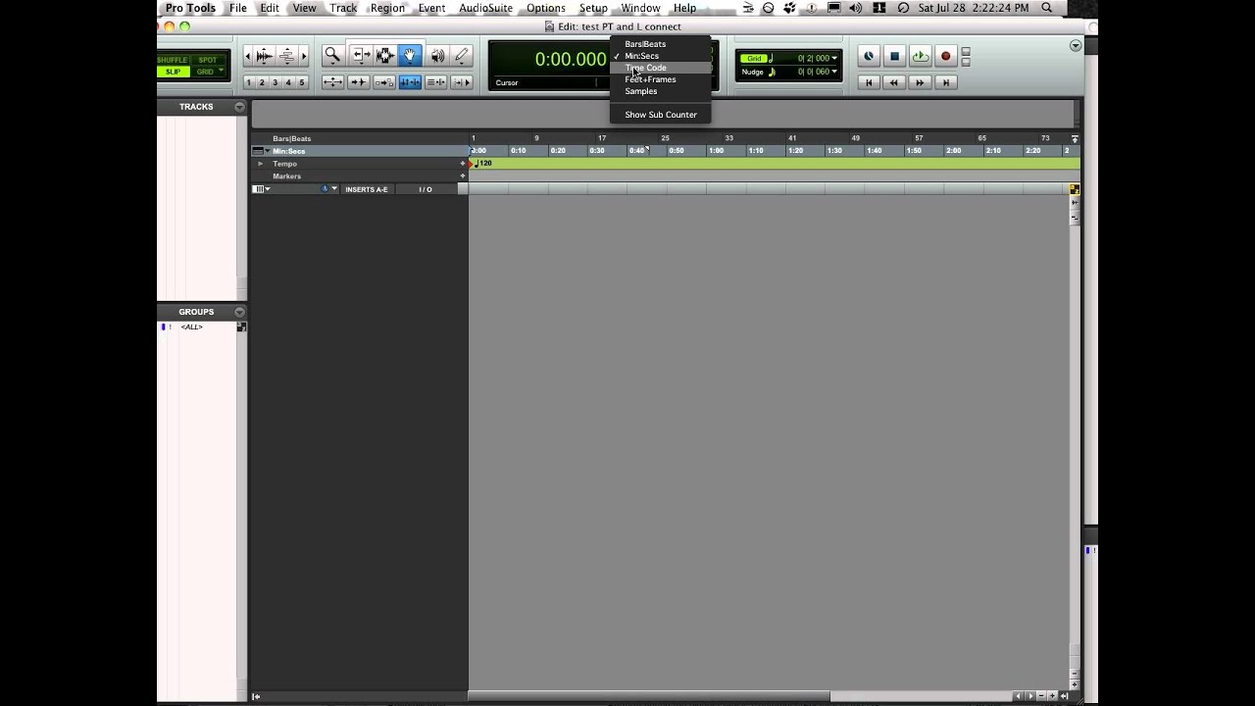Click the Zoom Toggle button

point(332,82)
